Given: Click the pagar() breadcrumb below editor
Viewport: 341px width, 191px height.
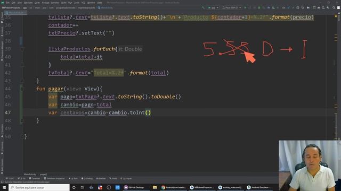Looking at the screenshot, I should point(43,175).
